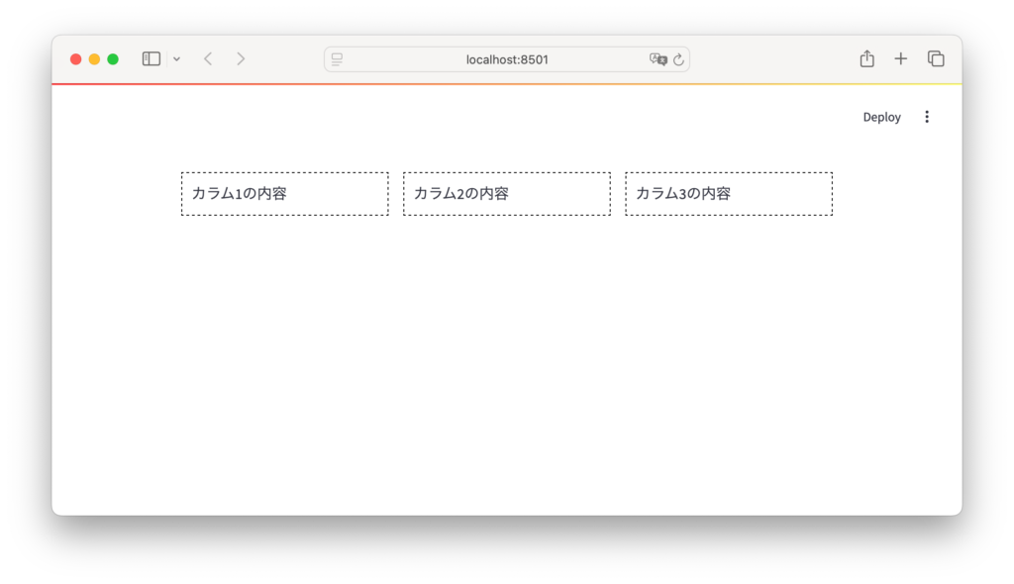Reload the current page
The height and width of the screenshot is (584, 1014).
[678, 59]
